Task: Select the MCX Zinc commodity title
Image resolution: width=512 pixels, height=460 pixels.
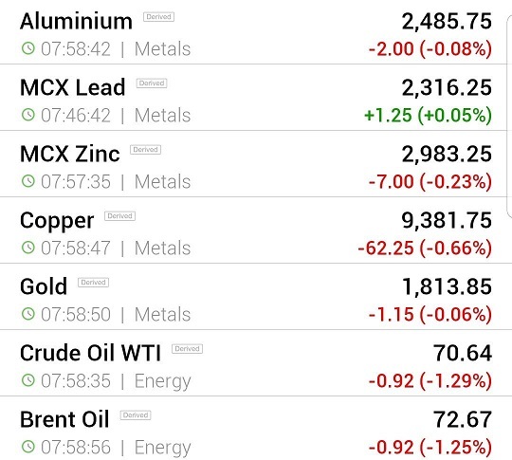Action: (x=70, y=154)
